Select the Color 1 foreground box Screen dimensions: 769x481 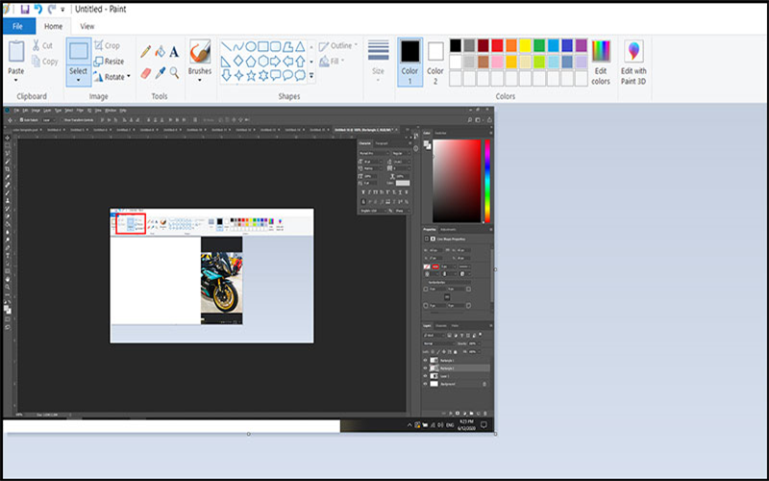410,63
